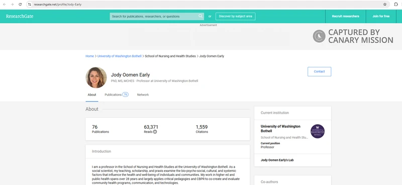Click the Introduction section heading
The height and width of the screenshot is (185, 402).
click(x=102, y=151)
